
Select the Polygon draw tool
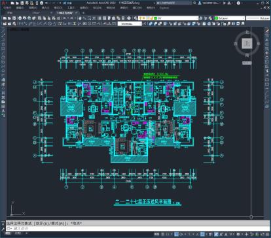[x=3, y=44]
